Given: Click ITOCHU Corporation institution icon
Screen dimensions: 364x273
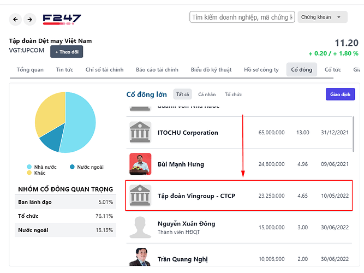Looking at the screenshot, I should coord(140,133).
